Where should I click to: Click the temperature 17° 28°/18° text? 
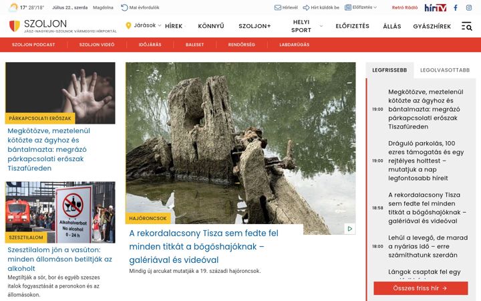32,7
